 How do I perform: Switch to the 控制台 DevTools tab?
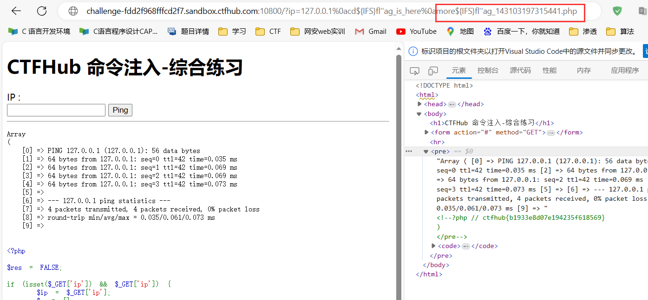coord(488,70)
